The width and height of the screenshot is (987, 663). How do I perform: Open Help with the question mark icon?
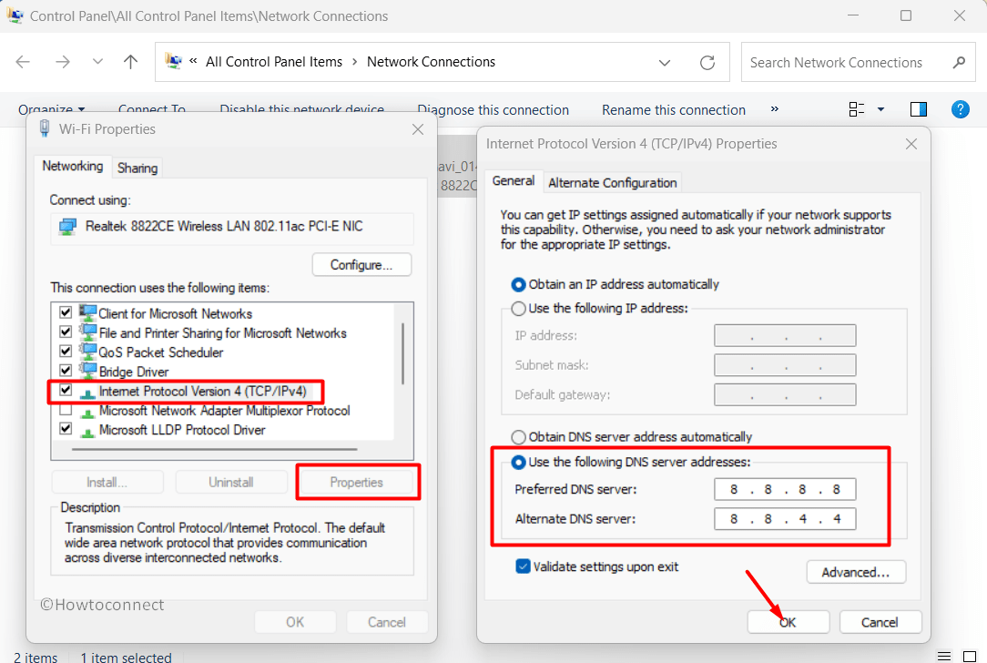coord(960,109)
